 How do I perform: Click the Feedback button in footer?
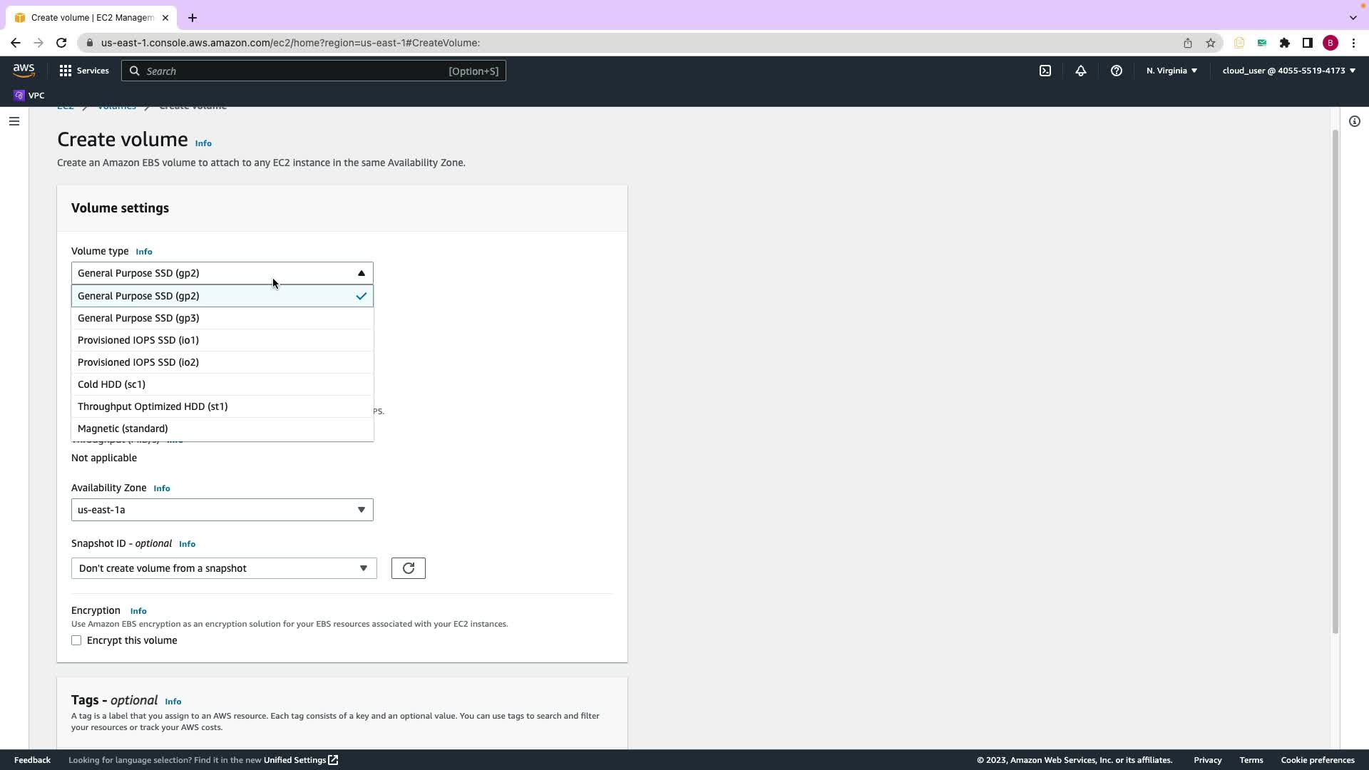tap(32, 760)
